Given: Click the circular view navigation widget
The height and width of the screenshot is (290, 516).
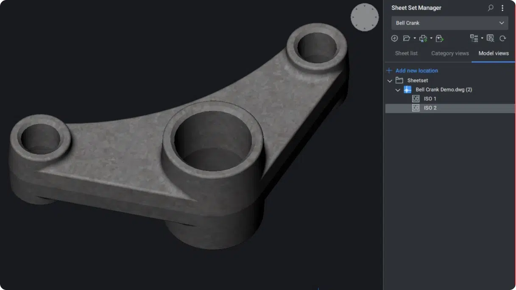Looking at the screenshot, I should pos(365,17).
